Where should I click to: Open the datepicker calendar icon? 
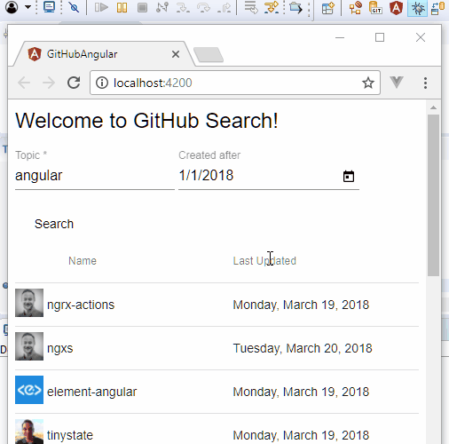pos(349,177)
